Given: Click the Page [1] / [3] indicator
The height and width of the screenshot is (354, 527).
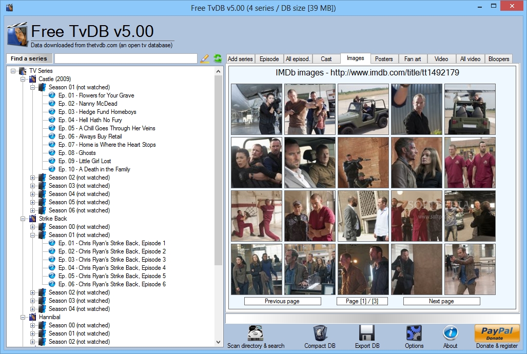Looking at the screenshot, I should coord(362,301).
